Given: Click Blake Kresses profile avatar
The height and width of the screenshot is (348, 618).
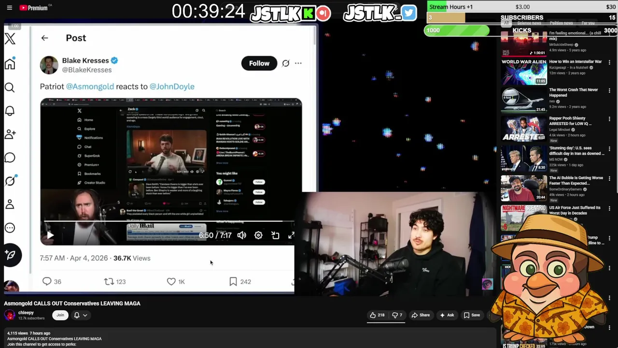Looking at the screenshot, I should tap(49, 65).
